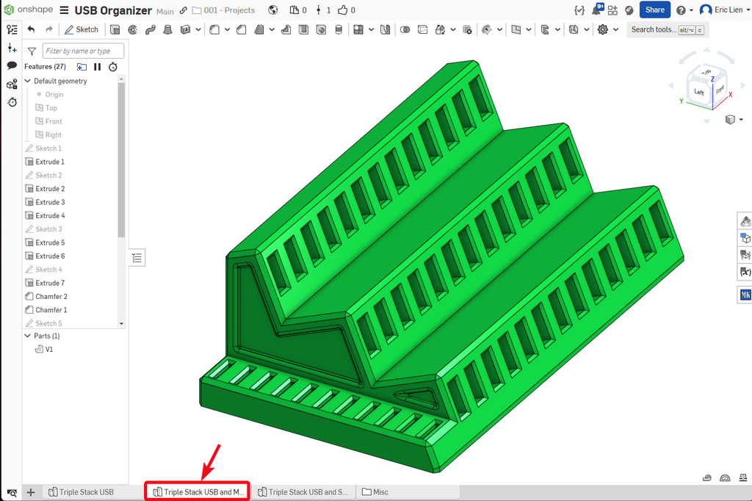Open the view cube display options dropdown
This screenshot has height=501, width=752.
[x=741, y=120]
